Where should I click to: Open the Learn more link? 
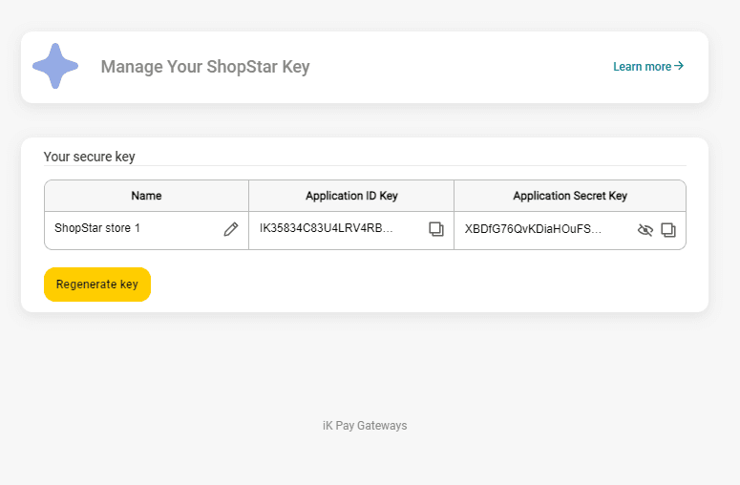point(642,67)
